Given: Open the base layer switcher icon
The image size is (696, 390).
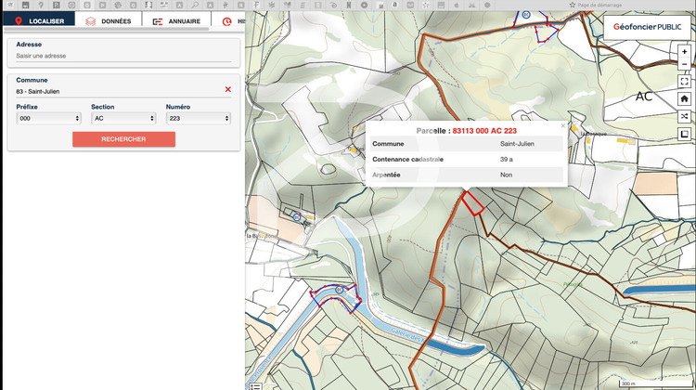Looking at the screenshot, I should tap(684, 135).
